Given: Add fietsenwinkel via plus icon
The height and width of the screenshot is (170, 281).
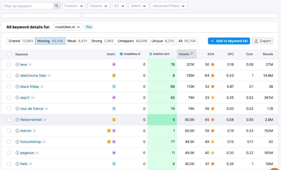Looking at the screenshot, I should (17, 120).
